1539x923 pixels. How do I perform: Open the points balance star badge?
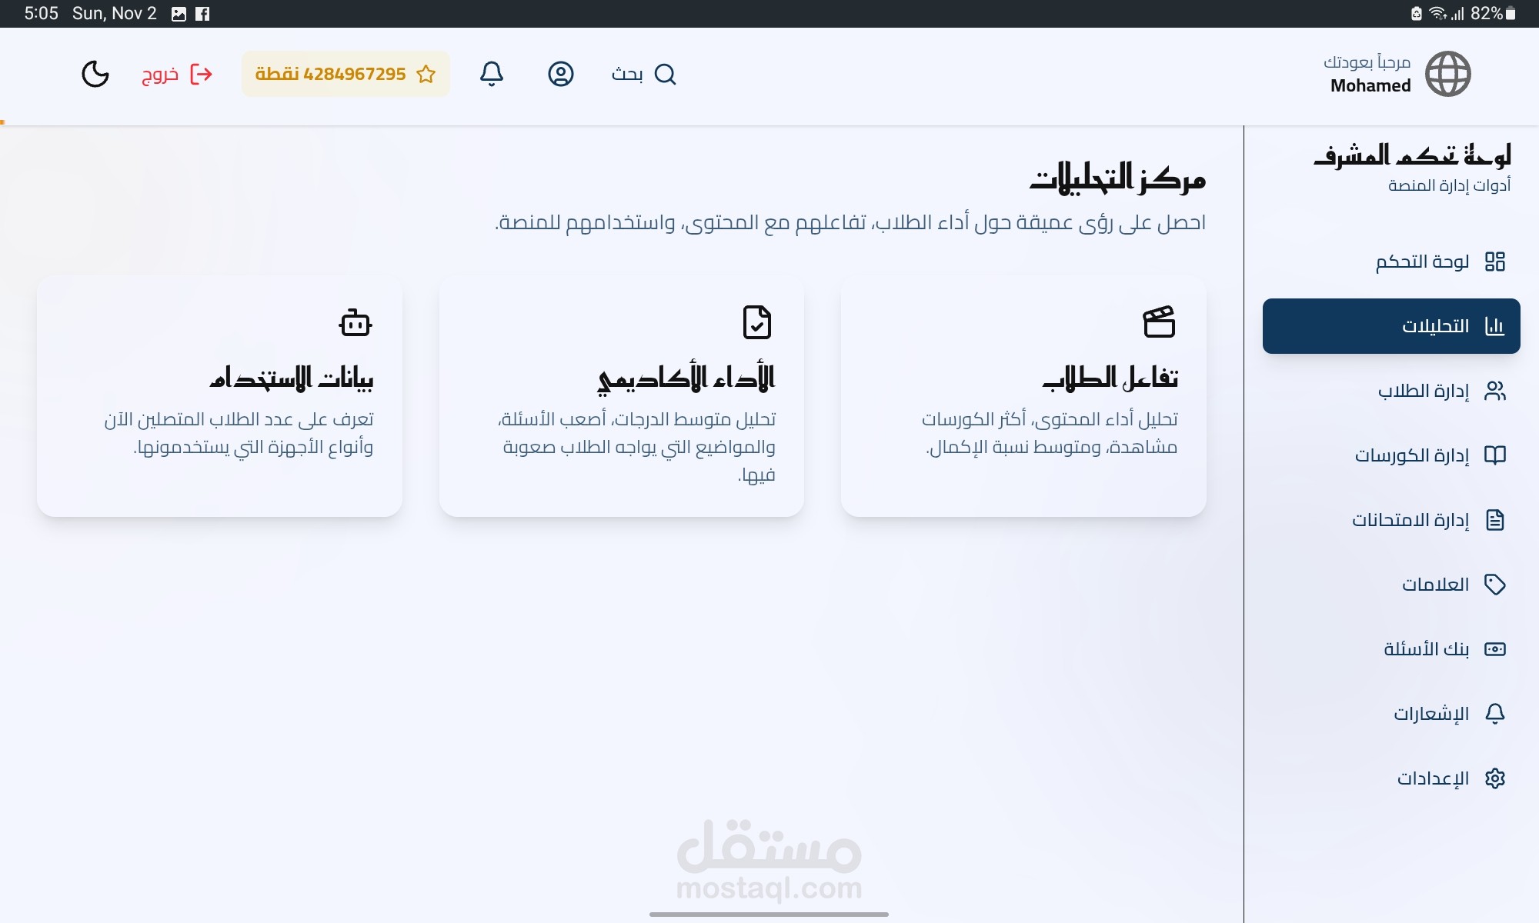pos(346,74)
